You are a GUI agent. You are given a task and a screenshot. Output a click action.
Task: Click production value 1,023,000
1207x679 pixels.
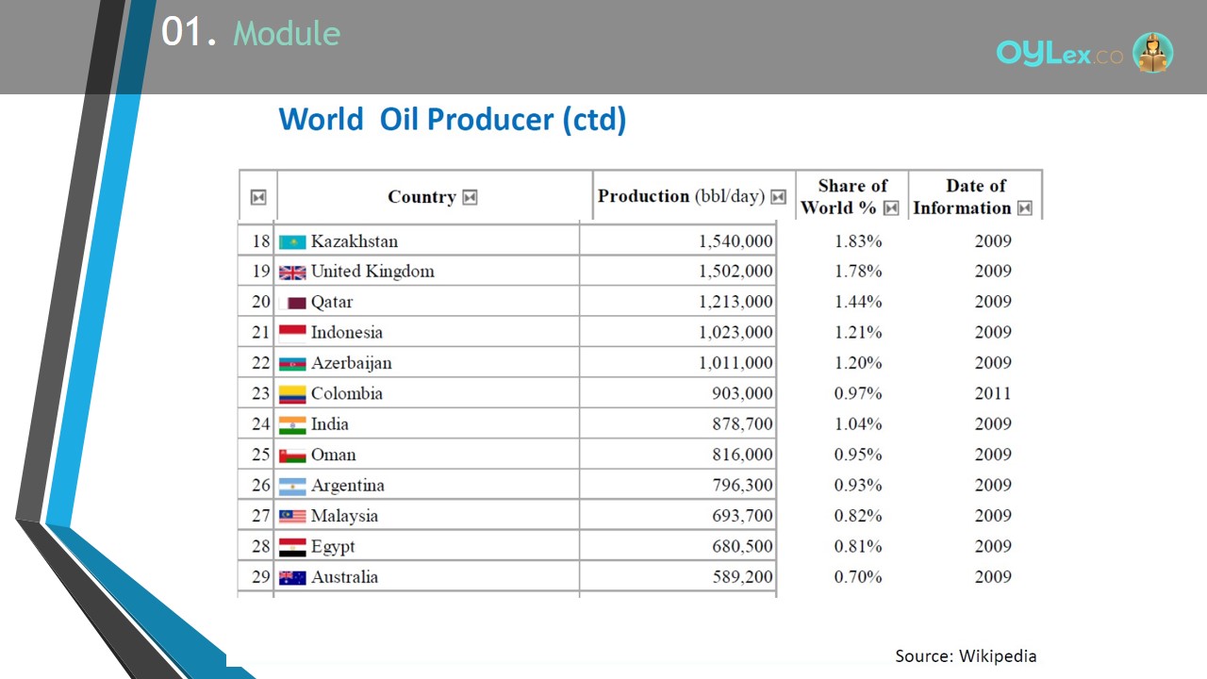[x=736, y=333]
